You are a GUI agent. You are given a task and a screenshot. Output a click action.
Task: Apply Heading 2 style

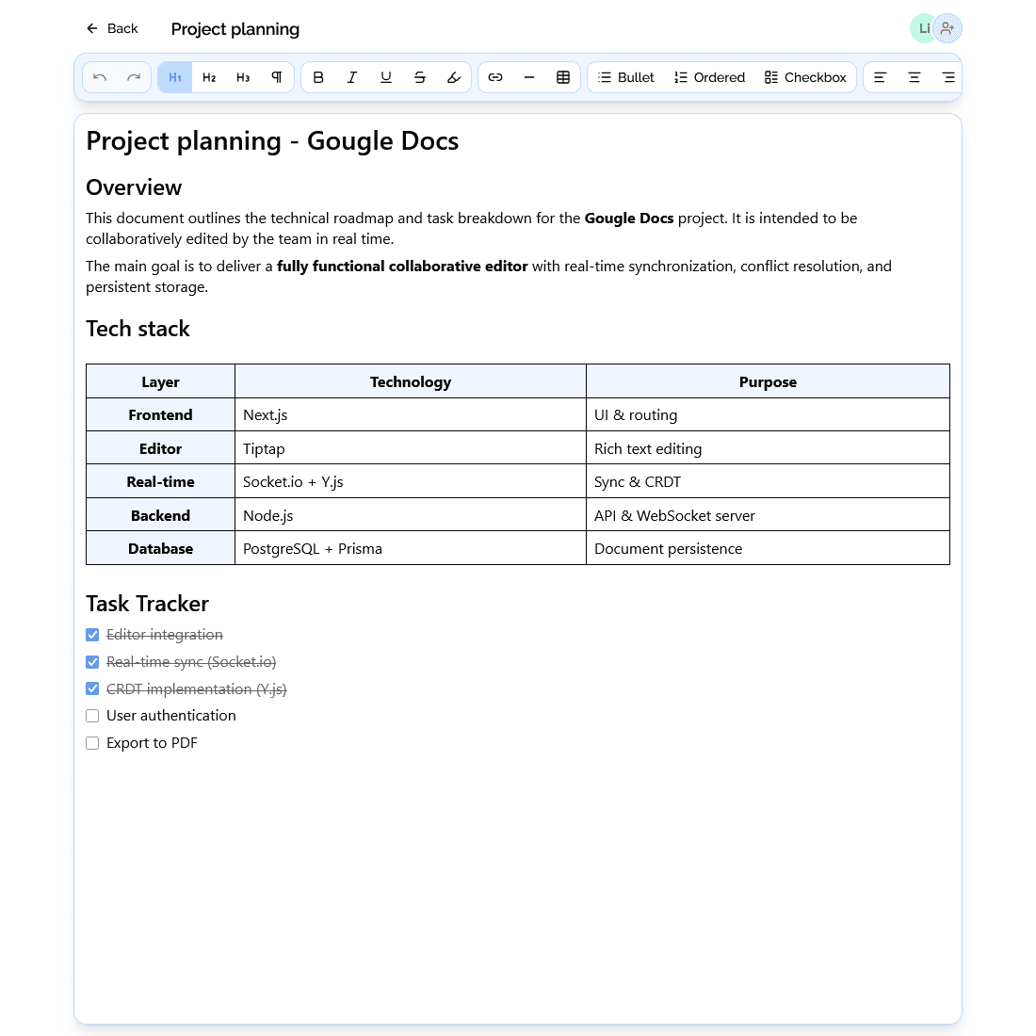point(209,77)
